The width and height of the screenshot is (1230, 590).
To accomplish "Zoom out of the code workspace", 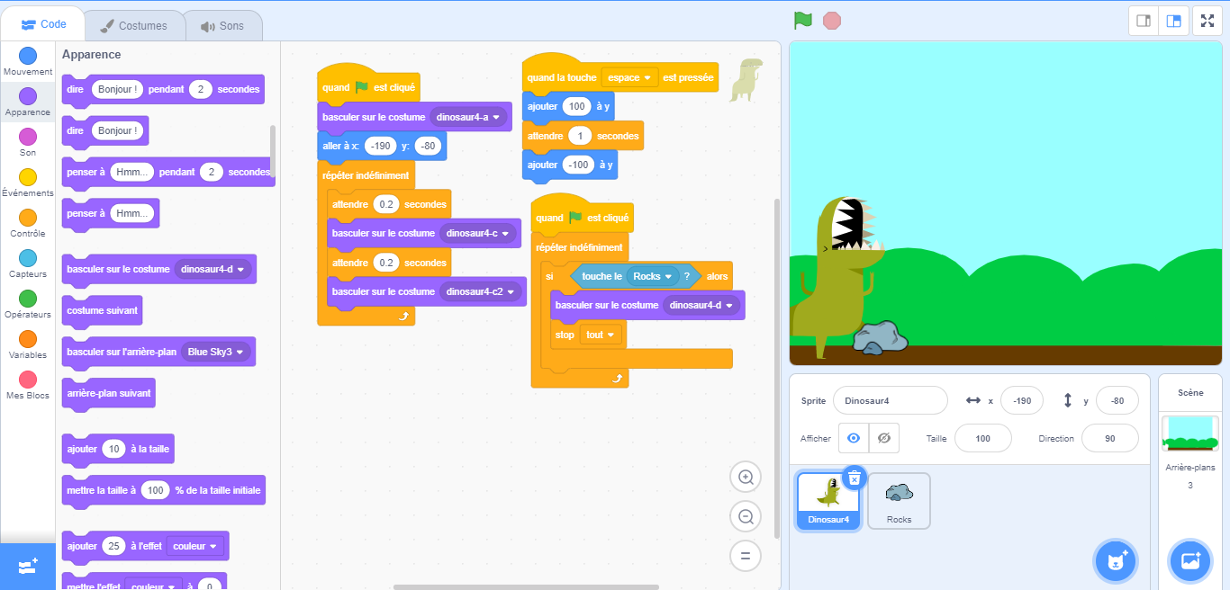I will tap(746, 516).
